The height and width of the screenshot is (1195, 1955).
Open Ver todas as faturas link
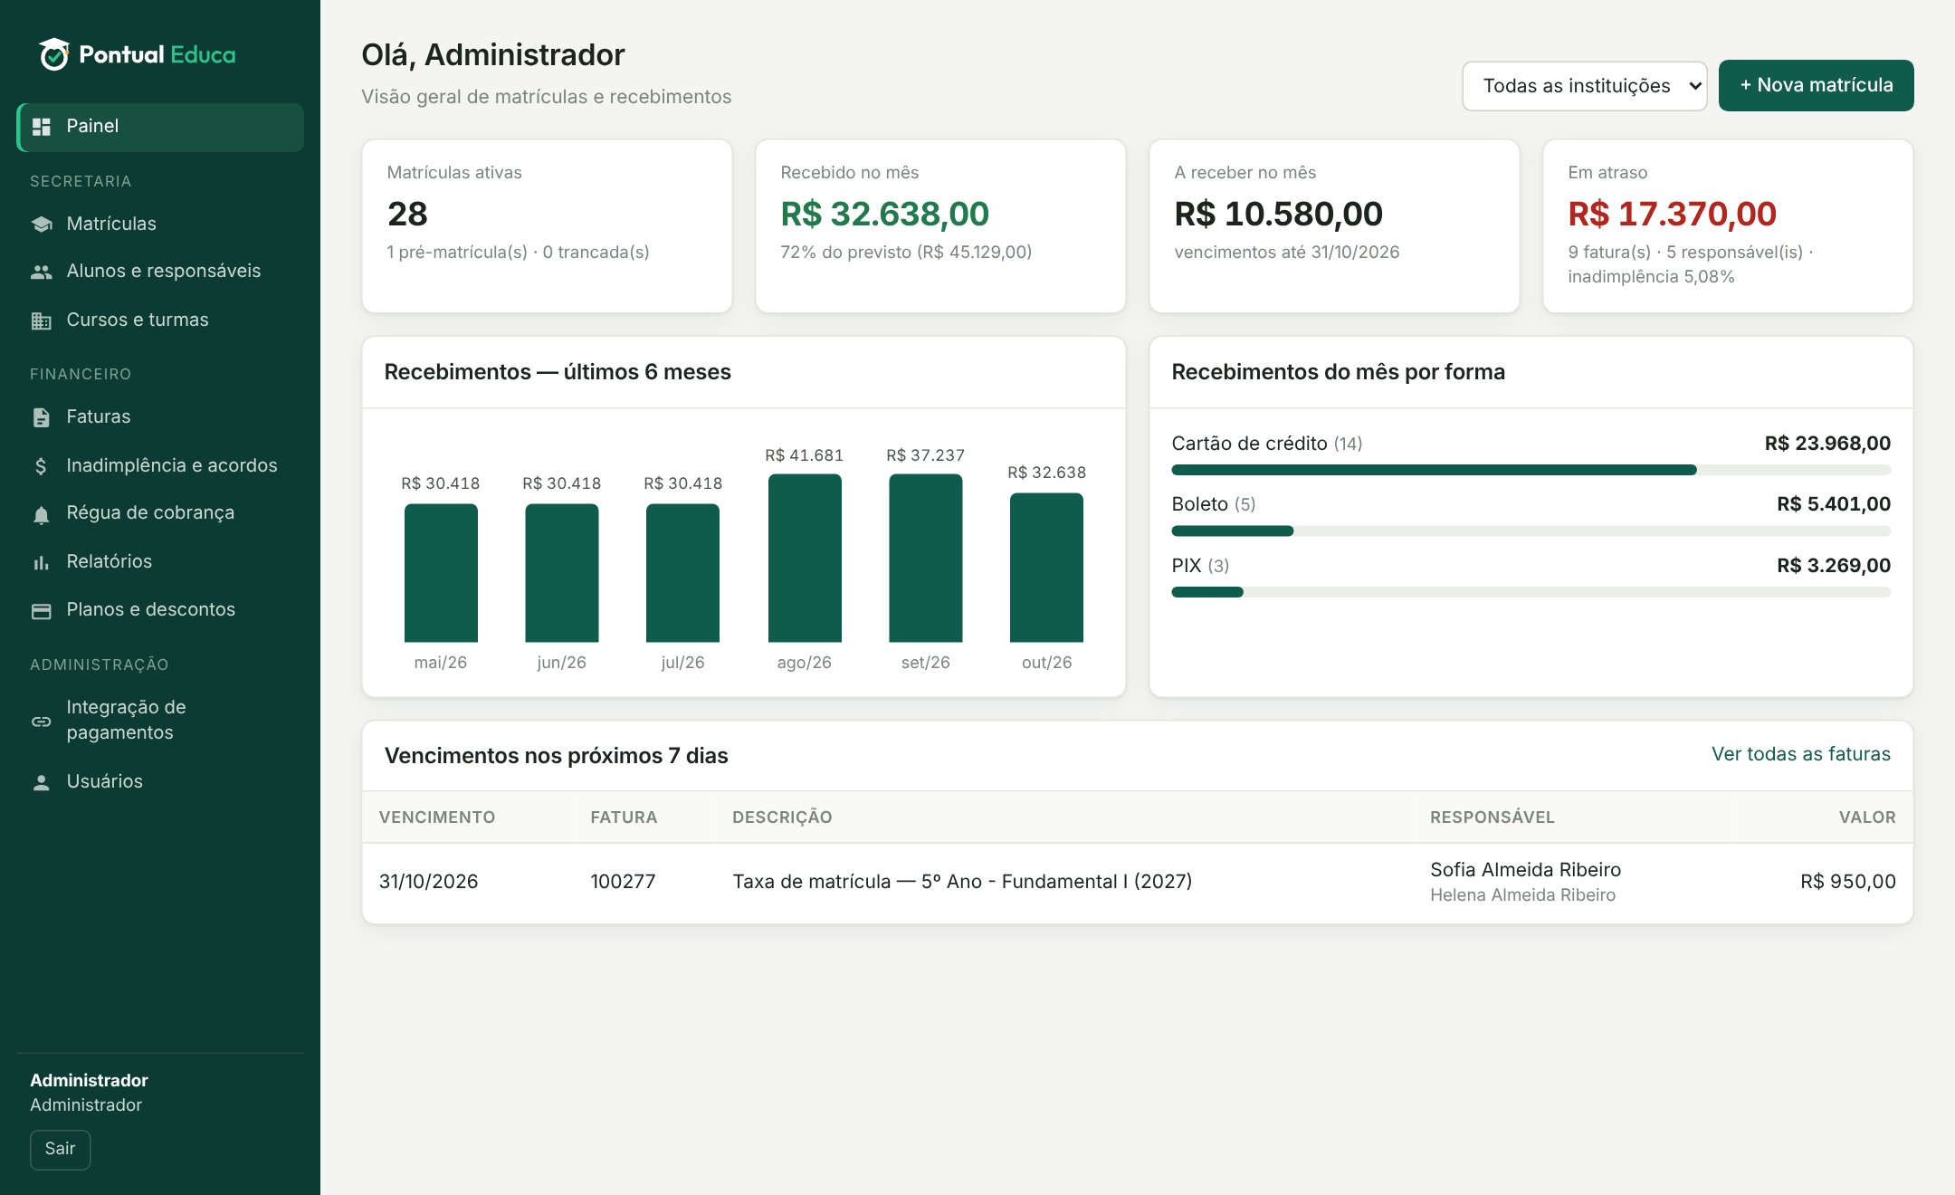click(1800, 754)
